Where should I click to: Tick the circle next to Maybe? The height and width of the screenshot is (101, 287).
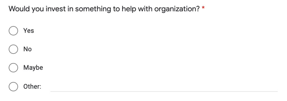13,68
